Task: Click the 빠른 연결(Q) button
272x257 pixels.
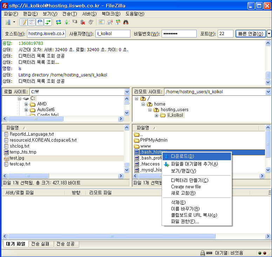Action: pyautogui.click(x=251, y=34)
